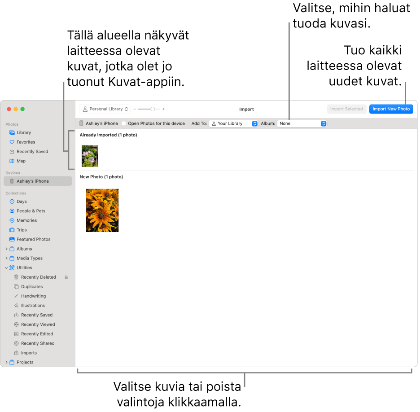Viewport: 420px width, 412px height.
Task: Click the Favorites heart icon
Action: (x=12, y=143)
